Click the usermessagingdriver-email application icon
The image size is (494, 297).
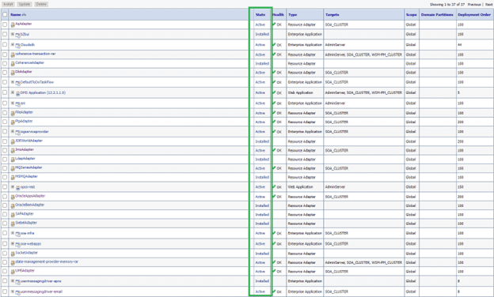click(x=18, y=292)
